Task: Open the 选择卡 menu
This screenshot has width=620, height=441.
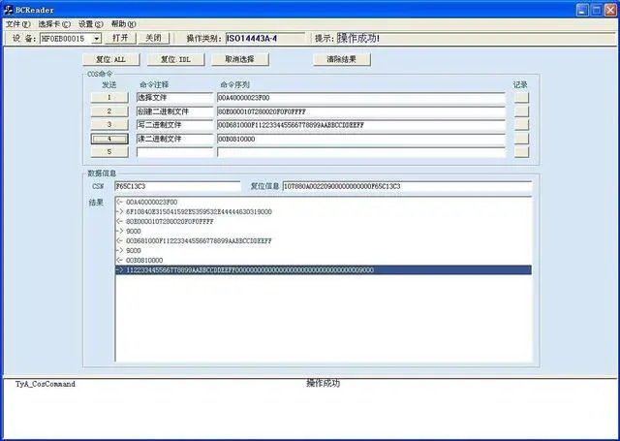Action: click(54, 23)
